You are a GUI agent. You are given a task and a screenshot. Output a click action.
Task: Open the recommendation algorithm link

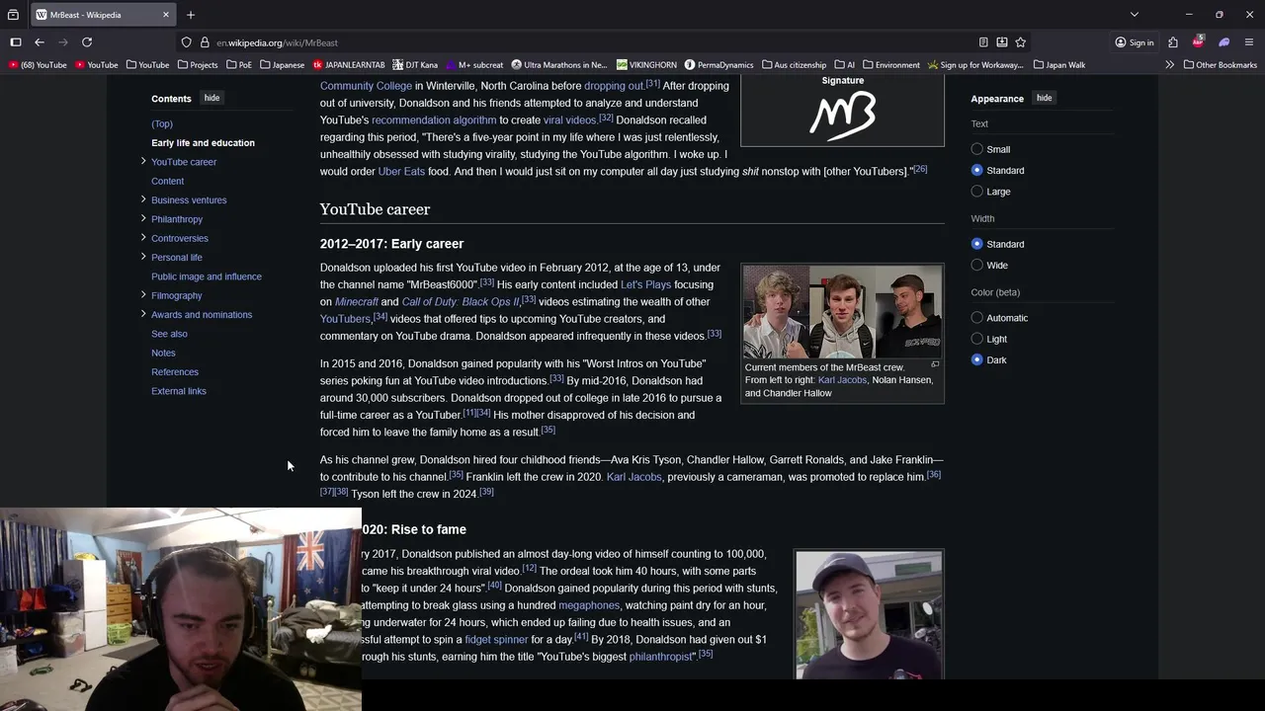[x=434, y=120]
